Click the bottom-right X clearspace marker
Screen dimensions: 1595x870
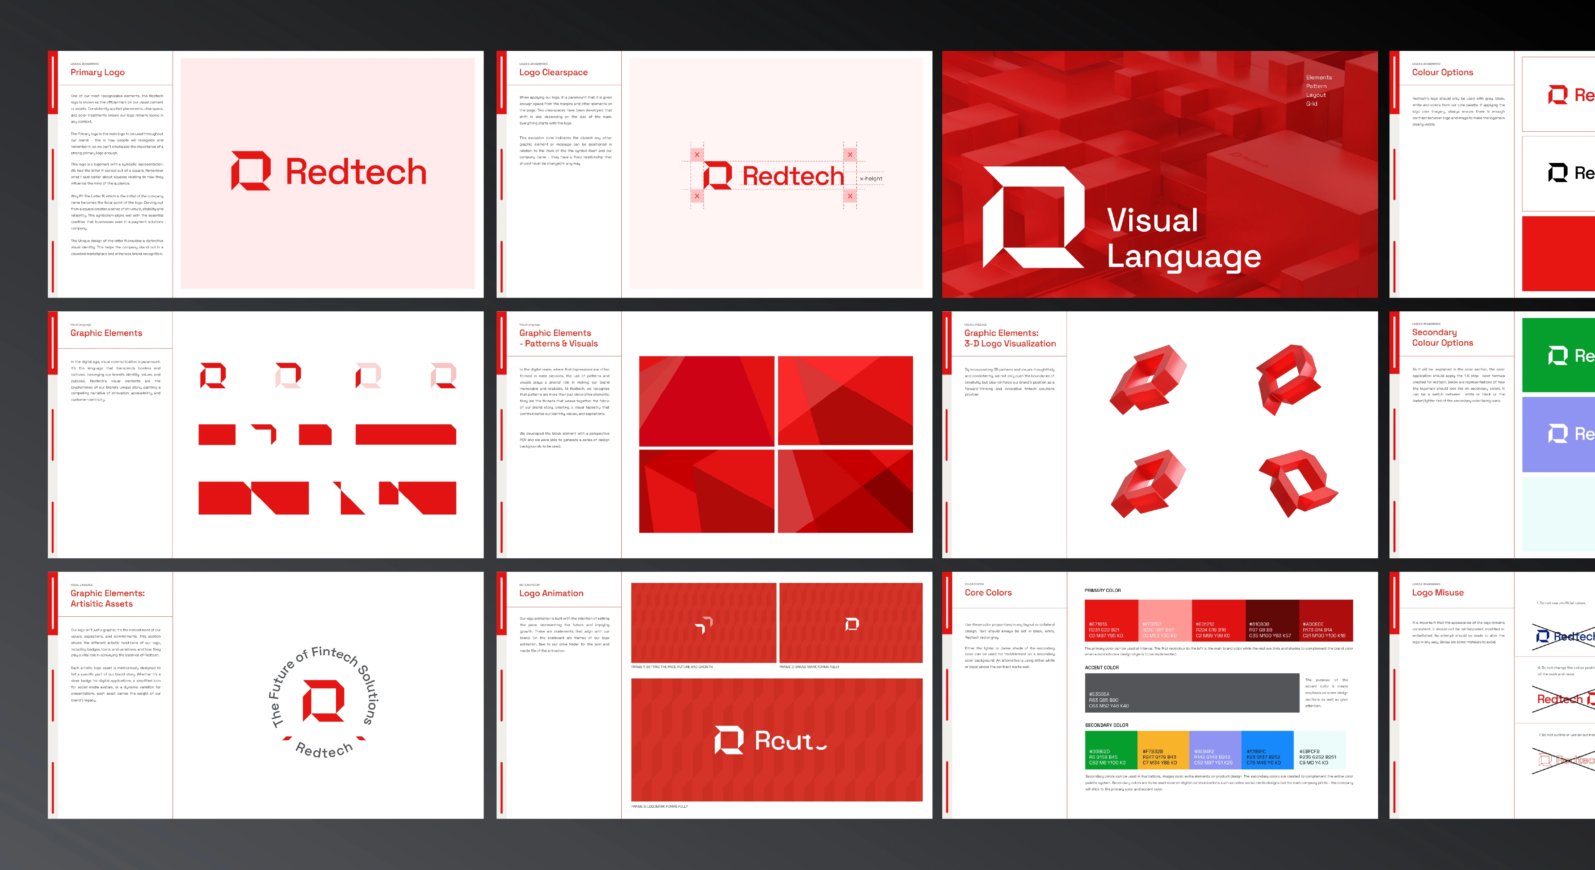click(850, 196)
